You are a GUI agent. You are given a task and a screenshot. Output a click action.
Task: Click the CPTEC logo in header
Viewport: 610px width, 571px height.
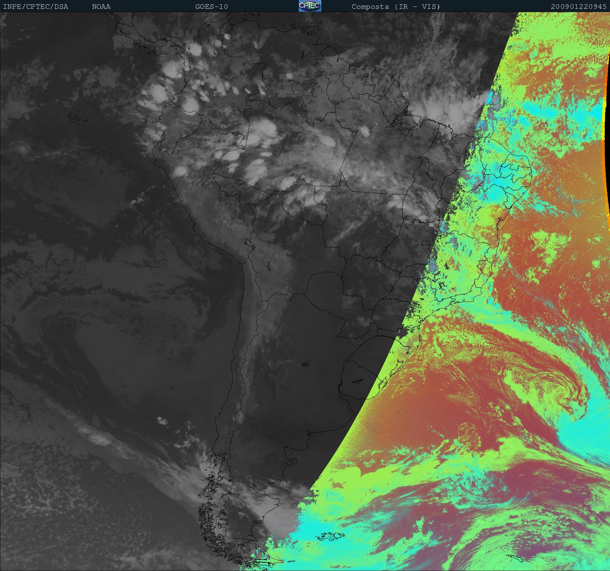[x=310, y=6]
